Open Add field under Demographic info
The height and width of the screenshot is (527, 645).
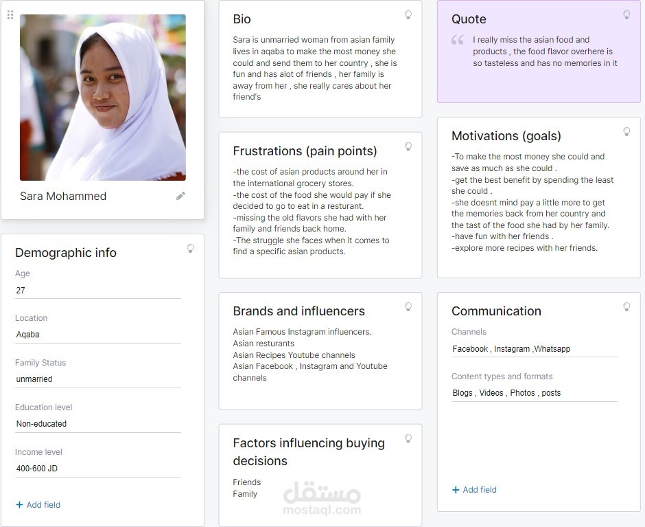(38, 504)
